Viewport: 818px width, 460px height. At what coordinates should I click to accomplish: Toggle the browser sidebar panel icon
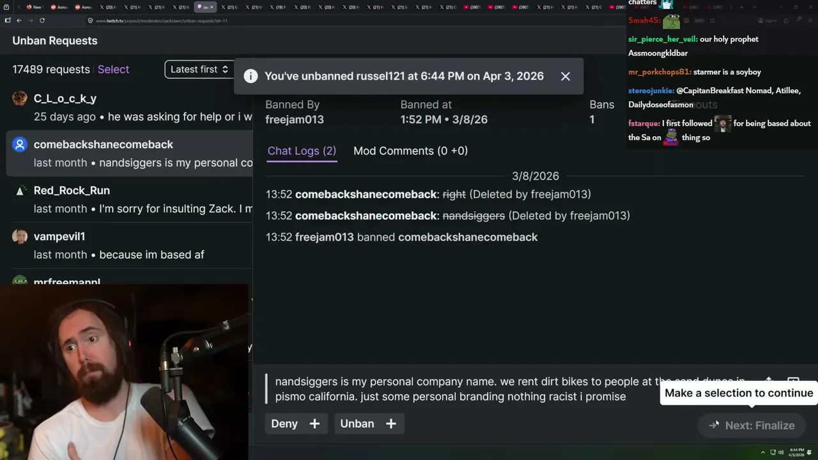coord(8,20)
